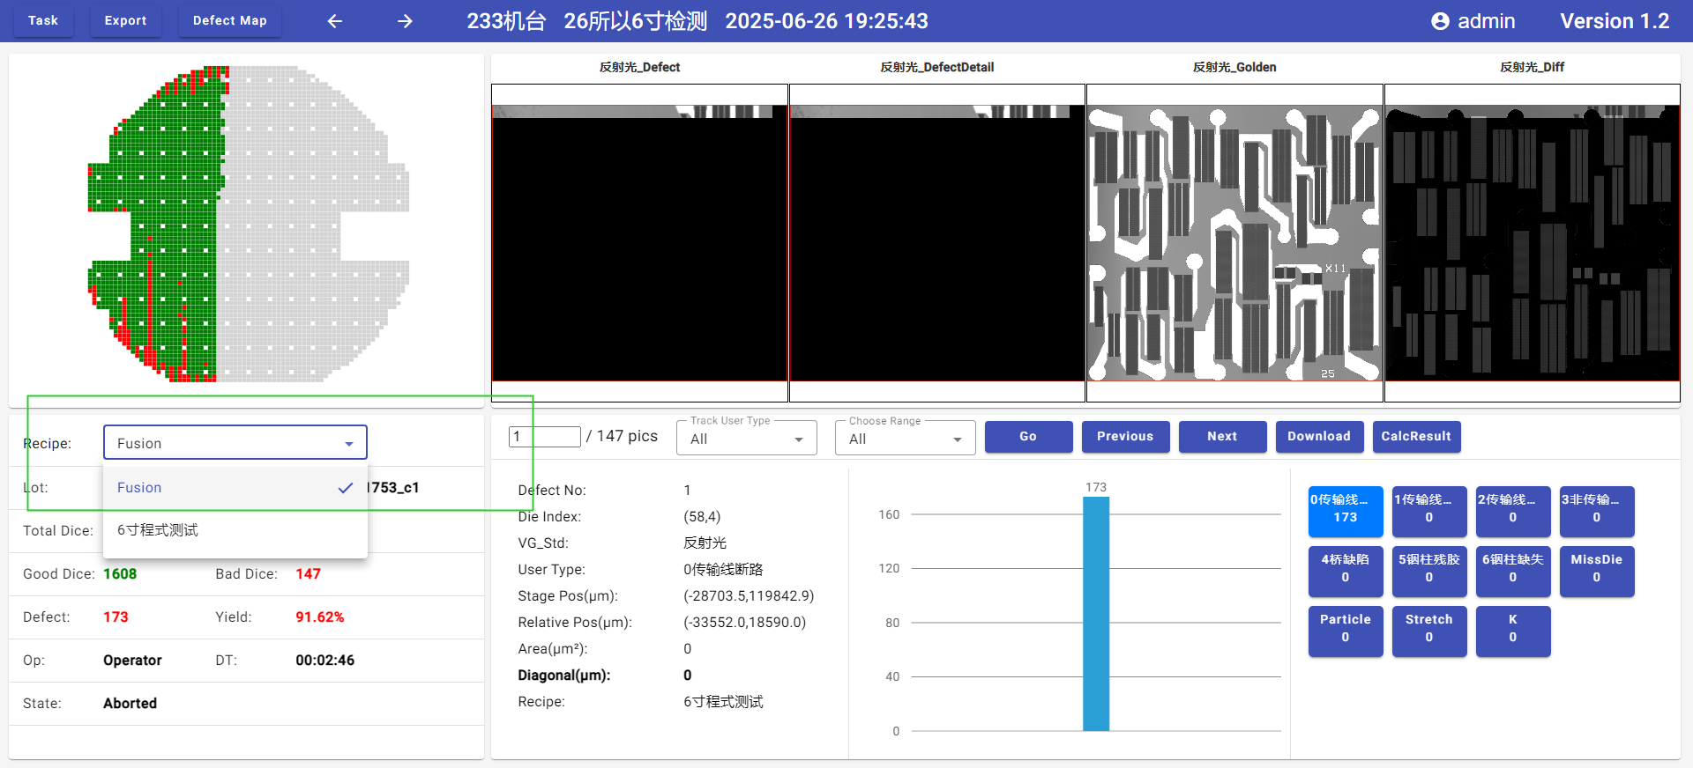This screenshot has width=1693, height=768.
Task: Click the Export button
Action: pos(125,20)
